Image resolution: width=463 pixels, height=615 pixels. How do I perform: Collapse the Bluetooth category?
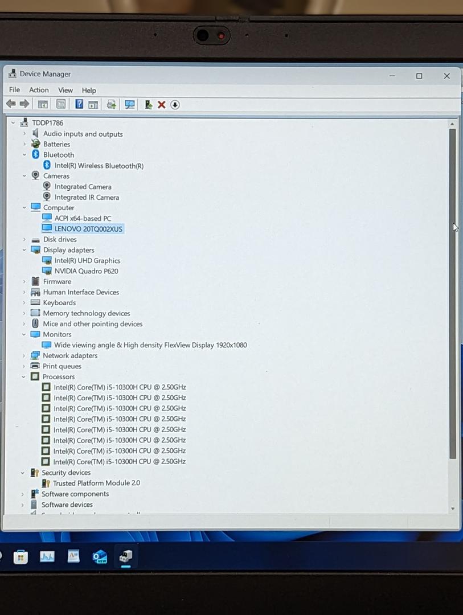coord(24,154)
